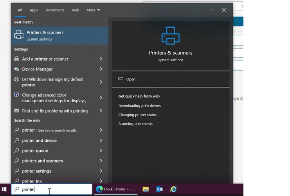Expand chevron for 'printer and device'
The image size is (290, 196).
click(x=101, y=141)
